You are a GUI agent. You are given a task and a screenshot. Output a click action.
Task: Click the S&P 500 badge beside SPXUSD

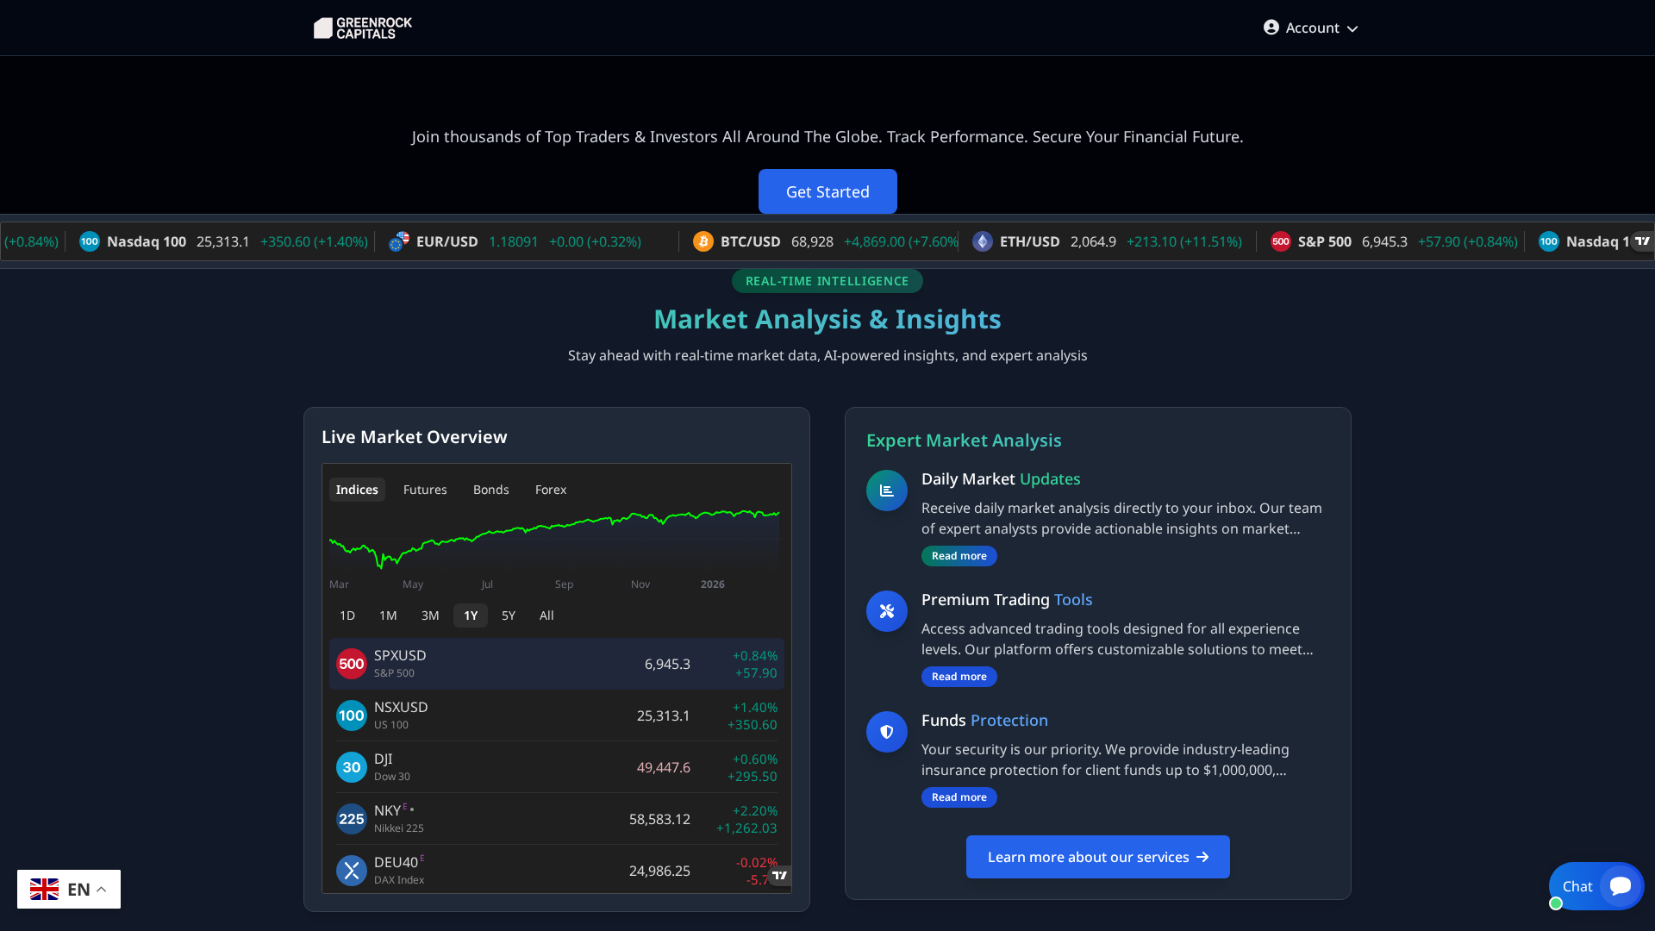(x=351, y=664)
